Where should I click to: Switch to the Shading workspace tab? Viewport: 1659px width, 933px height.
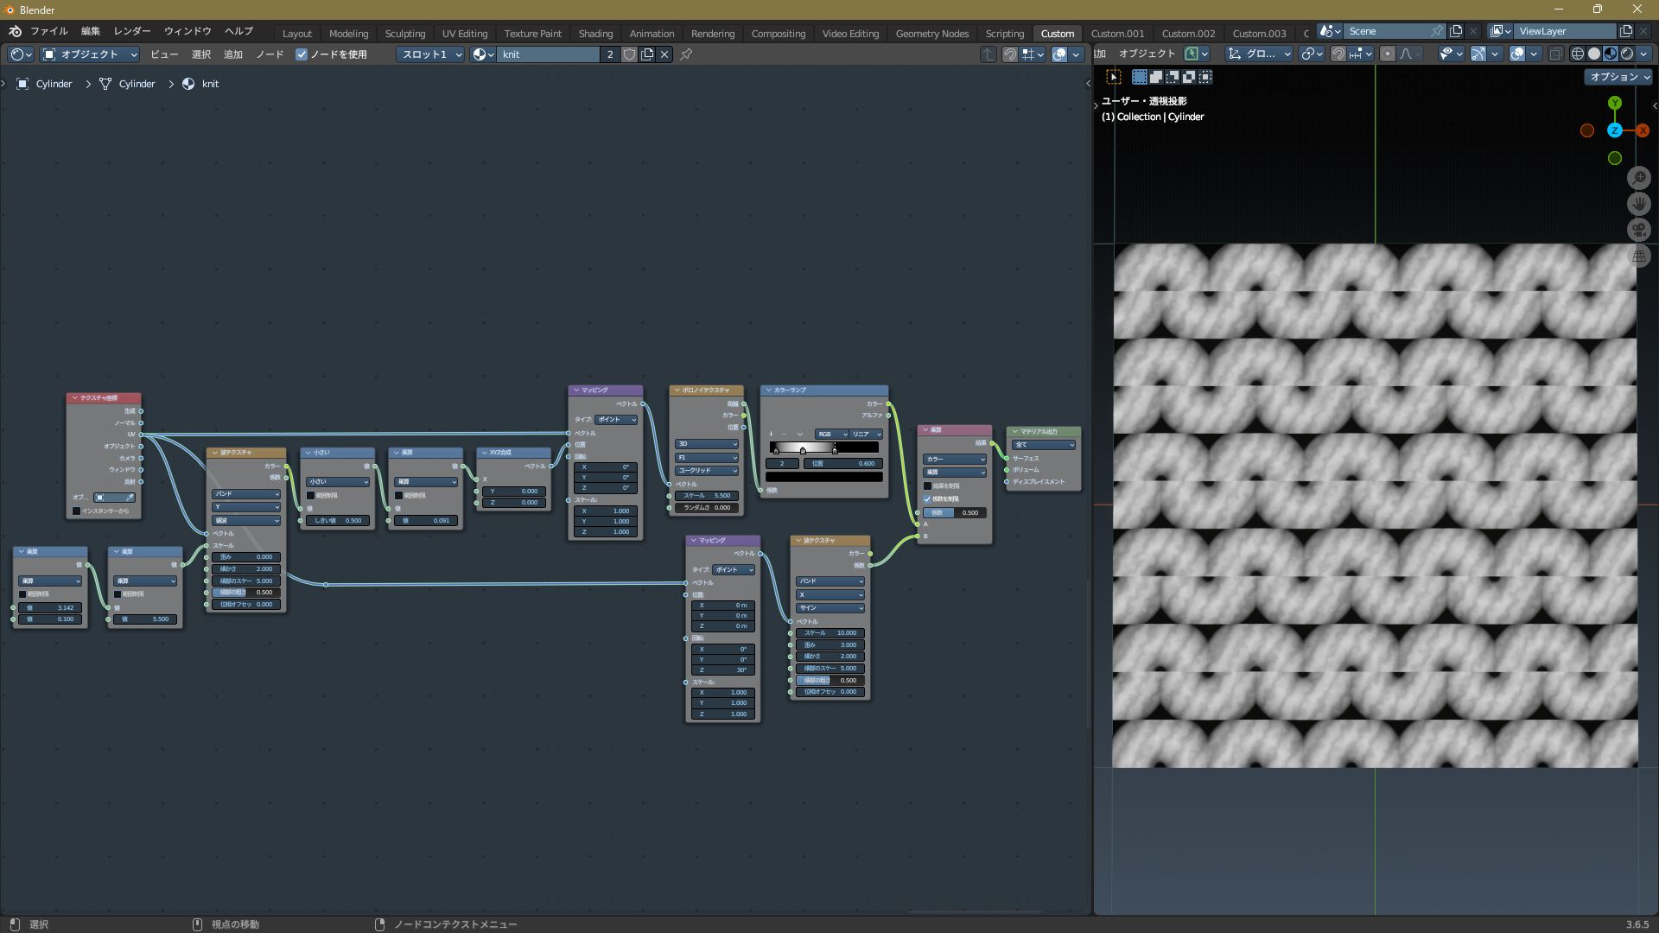[595, 34]
